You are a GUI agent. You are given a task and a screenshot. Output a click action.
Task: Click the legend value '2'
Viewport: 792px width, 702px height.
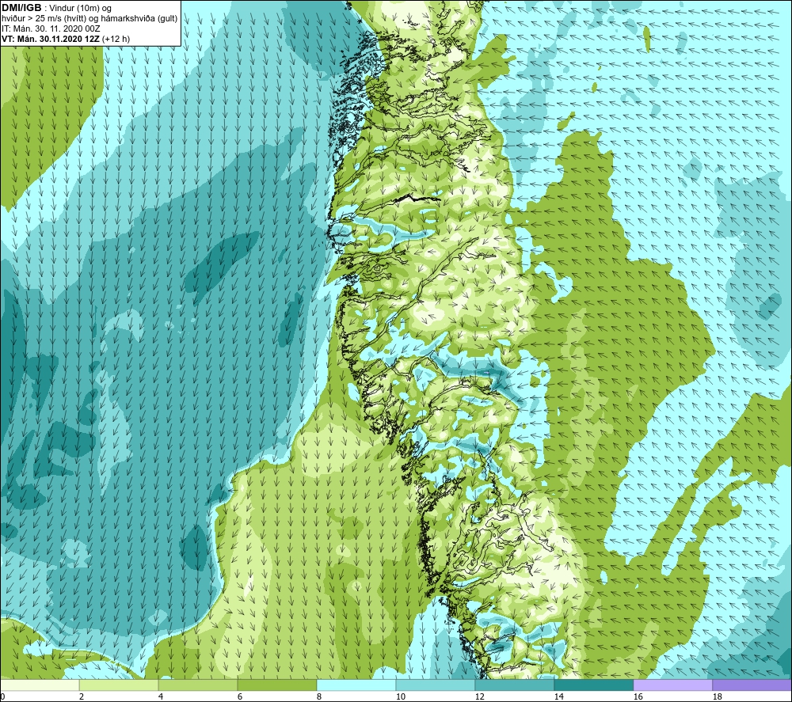82,696
